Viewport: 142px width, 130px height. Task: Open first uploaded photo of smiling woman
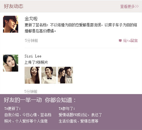click(x=32, y=75)
